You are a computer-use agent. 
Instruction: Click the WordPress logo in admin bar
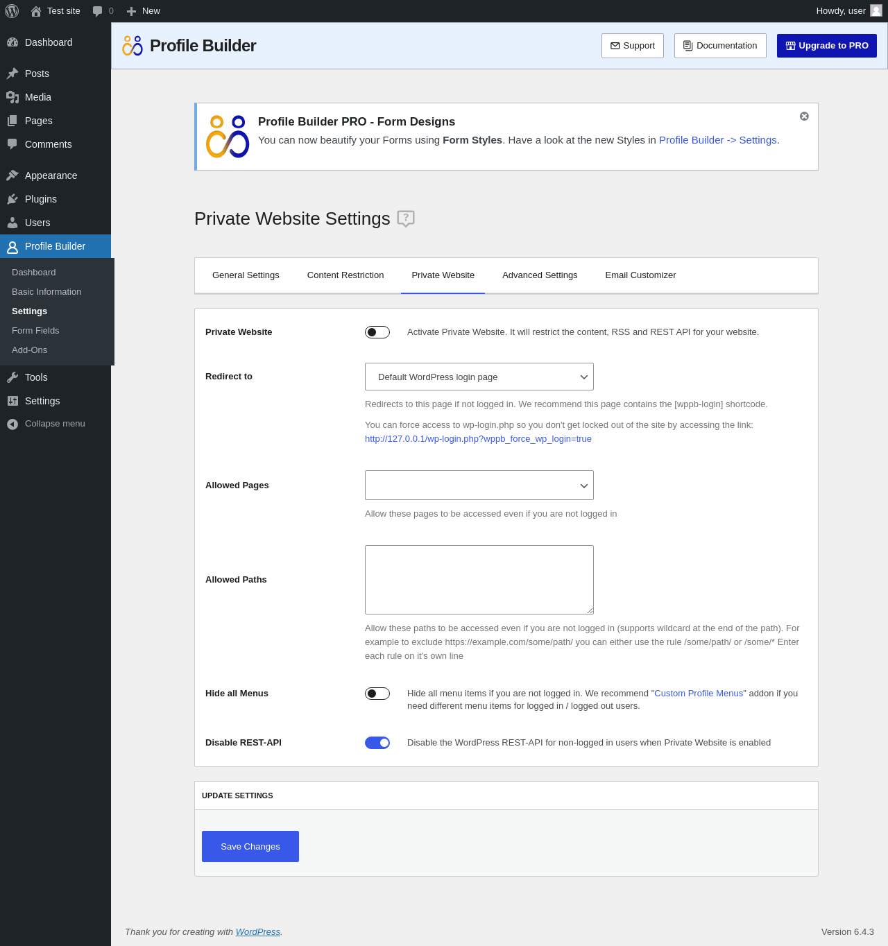[x=12, y=11]
